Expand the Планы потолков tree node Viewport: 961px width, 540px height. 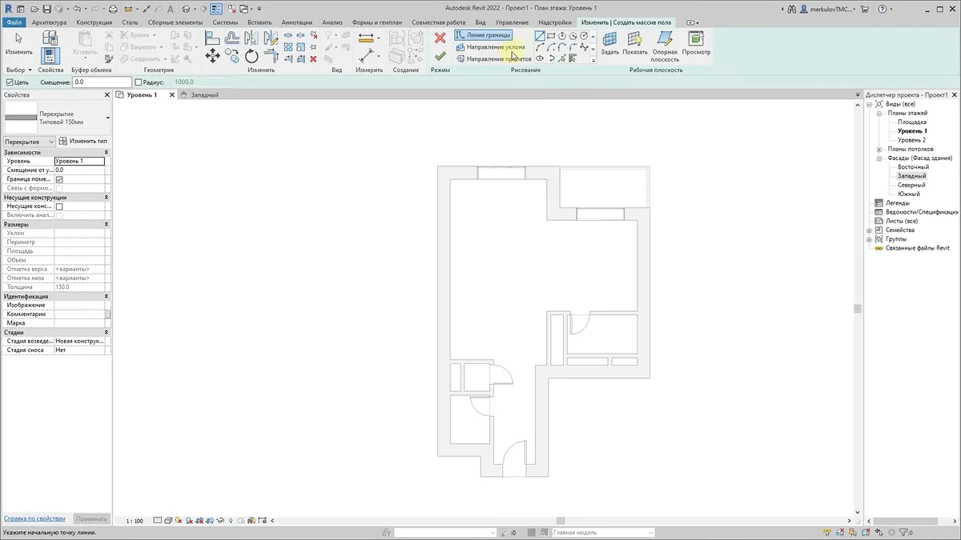coord(879,149)
